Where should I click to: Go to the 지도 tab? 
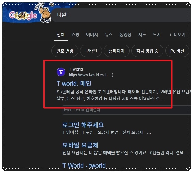pos(142,35)
